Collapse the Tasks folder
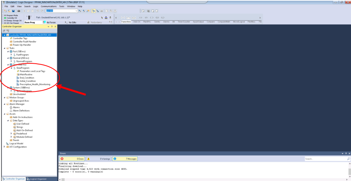The width and height of the screenshot is (351, 181). click(4, 48)
